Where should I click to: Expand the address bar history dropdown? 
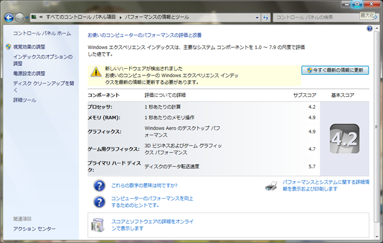click(x=257, y=17)
